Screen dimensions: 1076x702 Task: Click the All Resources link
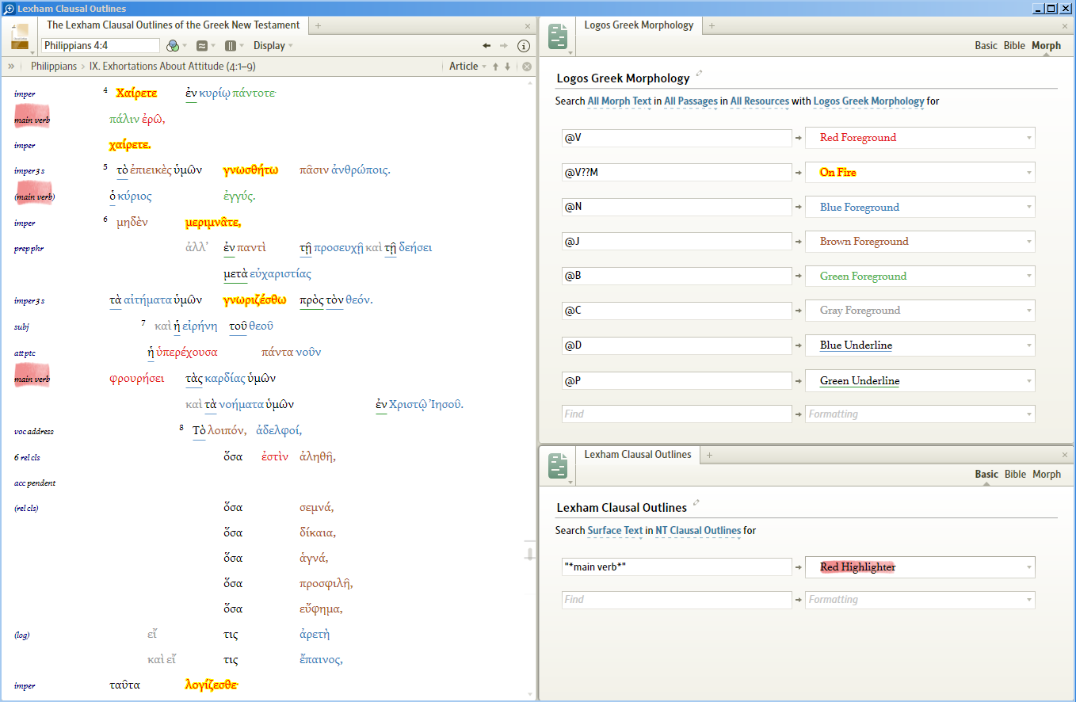click(760, 101)
